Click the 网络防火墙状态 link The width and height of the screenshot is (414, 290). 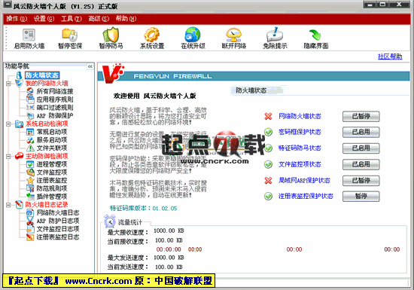point(300,116)
